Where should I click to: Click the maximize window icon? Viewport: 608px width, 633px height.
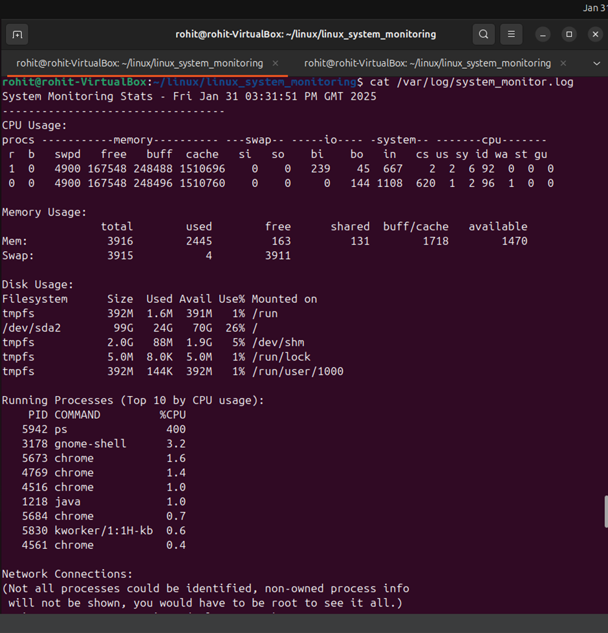coord(570,34)
